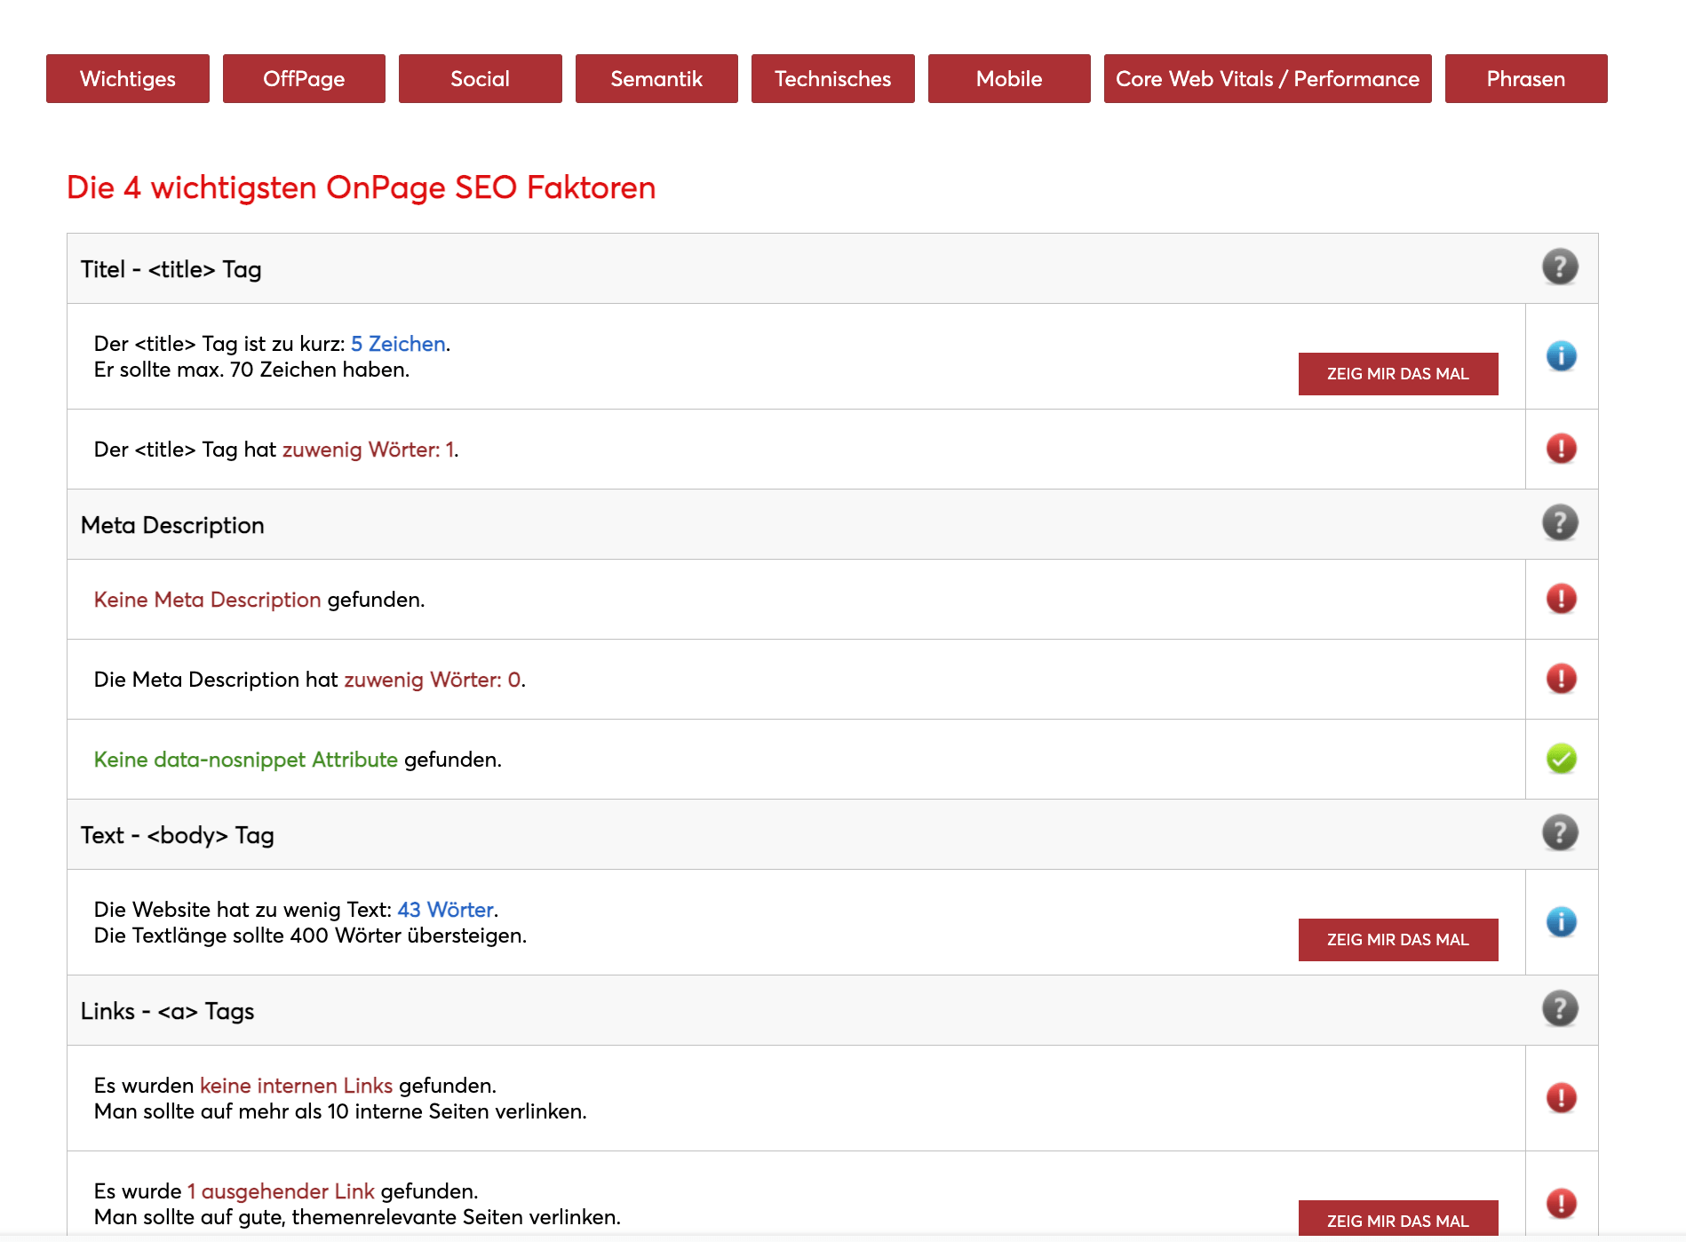Open Core Web Vitals / Performance tab

click(x=1268, y=79)
